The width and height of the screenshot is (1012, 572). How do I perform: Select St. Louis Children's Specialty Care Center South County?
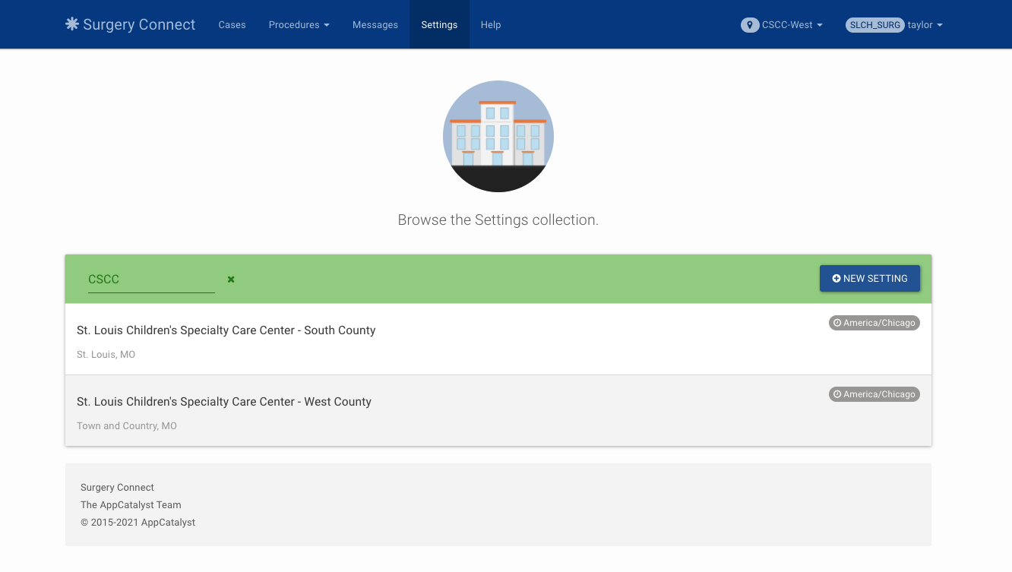click(226, 330)
